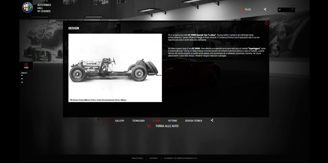
Task: Click the Alfa Romeo Automobilismo Storico photo caption
Action: coord(98,100)
